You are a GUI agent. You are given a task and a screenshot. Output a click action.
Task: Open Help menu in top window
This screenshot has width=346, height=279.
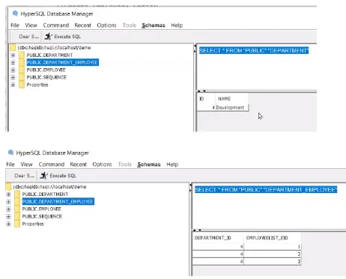pos(177,25)
